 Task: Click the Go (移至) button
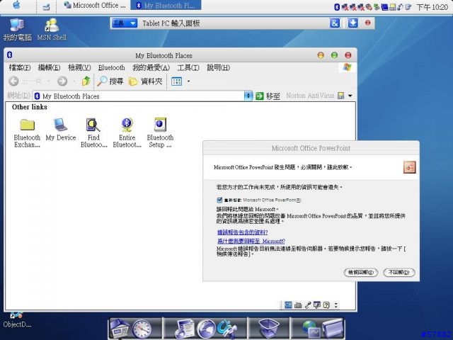point(268,96)
